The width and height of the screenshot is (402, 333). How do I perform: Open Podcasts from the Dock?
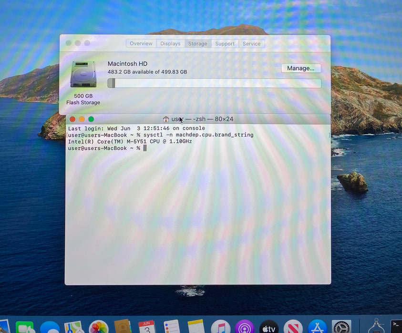tap(245, 327)
